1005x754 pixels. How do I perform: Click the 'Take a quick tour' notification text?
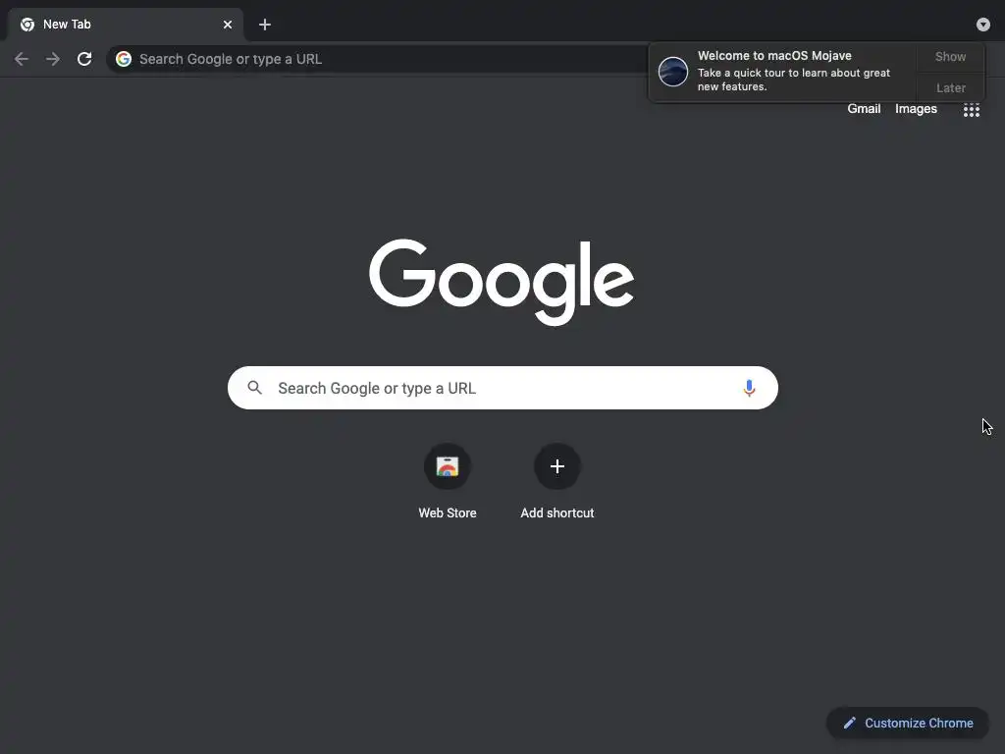pyautogui.click(x=793, y=80)
